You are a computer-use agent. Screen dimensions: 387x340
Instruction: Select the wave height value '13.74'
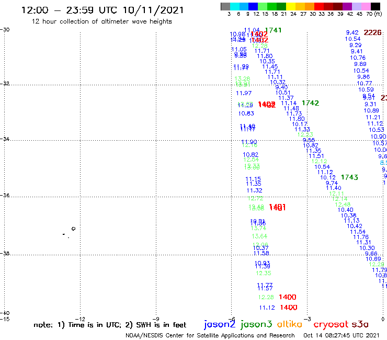(258, 229)
